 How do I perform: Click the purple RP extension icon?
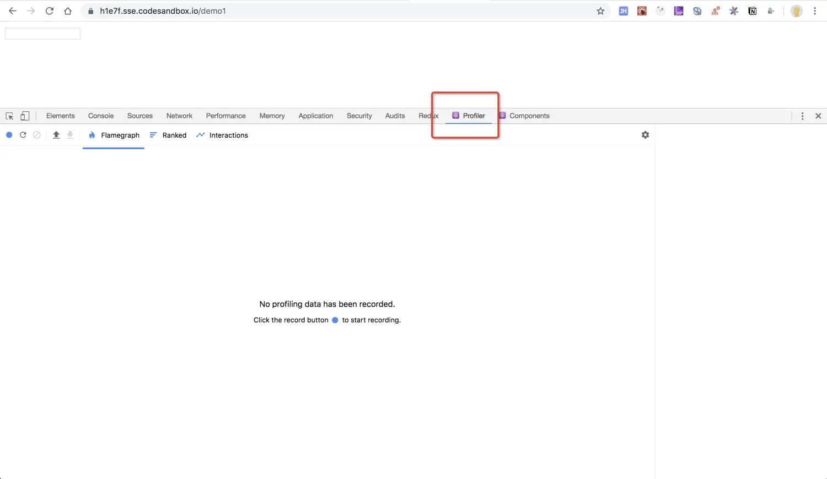click(679, 11)
